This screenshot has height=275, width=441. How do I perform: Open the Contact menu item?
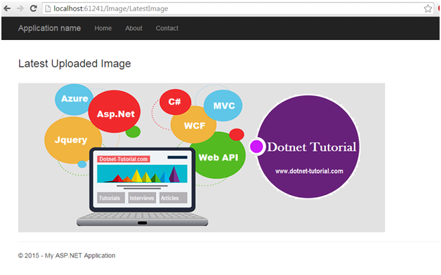[x=167, y=28]
